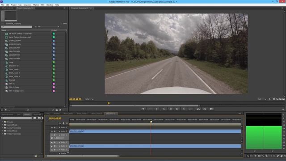Image resolution: width=286 pixels, height=161 pixels.
Task: Click the timeline horizontal zoom scrollbar
Action: tap(82, 156)
